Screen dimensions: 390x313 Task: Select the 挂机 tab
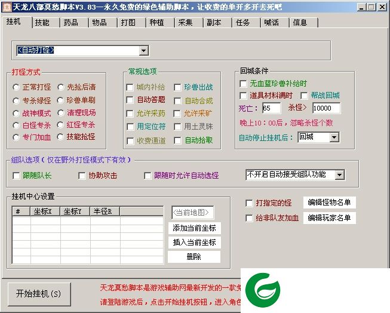point(16,22)
